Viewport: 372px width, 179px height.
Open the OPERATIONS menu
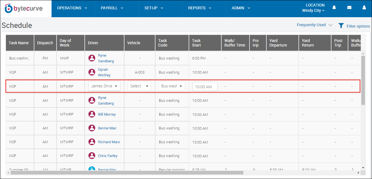[72, 8]
